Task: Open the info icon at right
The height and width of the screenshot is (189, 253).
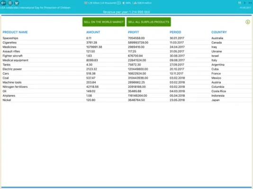Action: pos(248,22)
